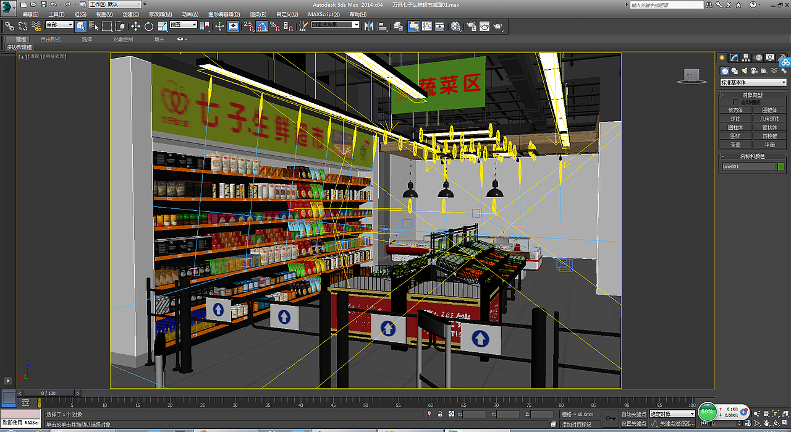Open Render Setup teapot icon

tap(472, 26)
